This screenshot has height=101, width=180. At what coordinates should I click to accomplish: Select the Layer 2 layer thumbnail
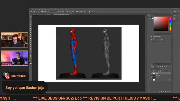click(x=154, y=73)
